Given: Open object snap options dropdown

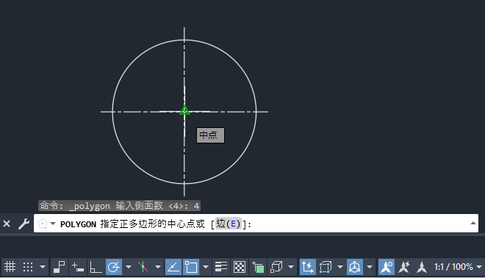Looking at the screenshot, I should tap(205, 266).
